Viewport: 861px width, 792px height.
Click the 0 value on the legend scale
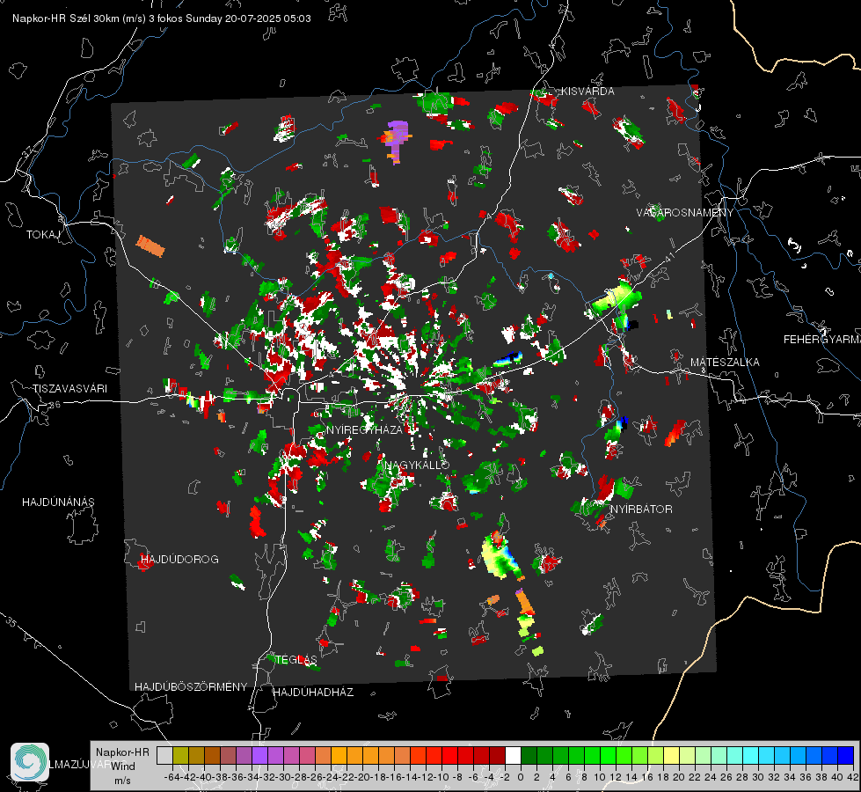(521, 777)
